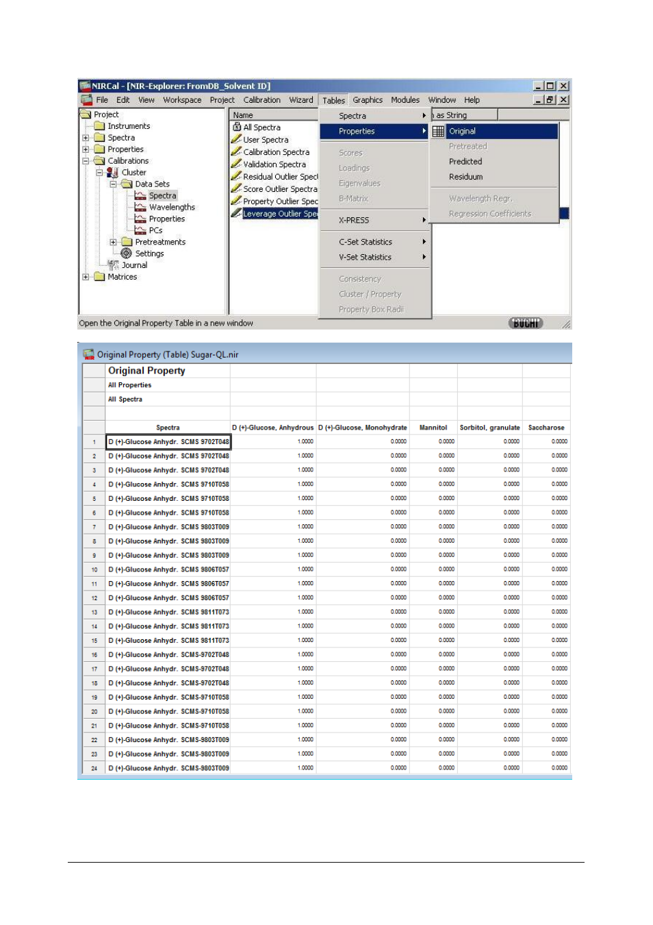Click the Property Outlier Spectra pencil icon
Image resolution: width=653 pixels, height=925 pixels.
[x=236, y=201]
